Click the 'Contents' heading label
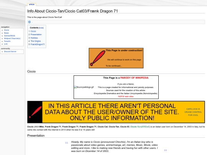 pos(34,28)
